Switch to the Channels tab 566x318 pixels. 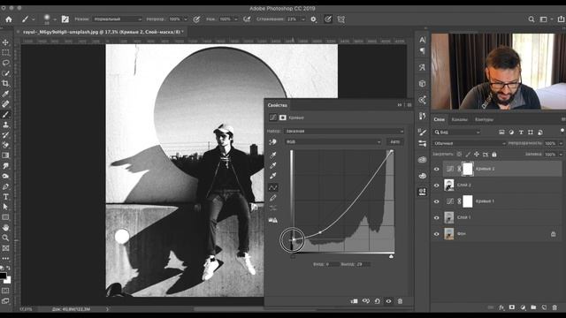coord(460,119)
